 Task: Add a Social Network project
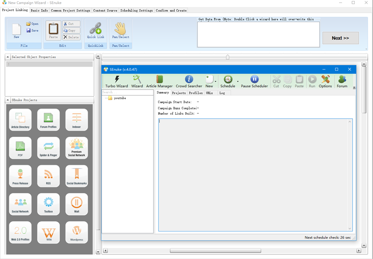pos(20,204)
